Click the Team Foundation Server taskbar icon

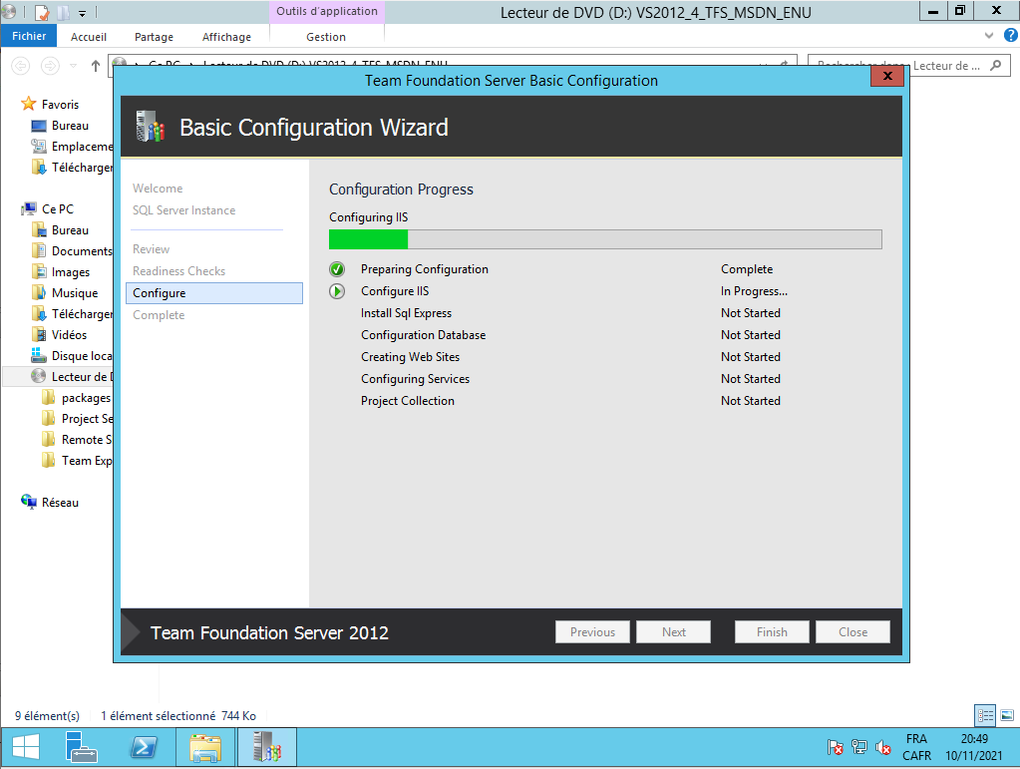(x=266, y=746)
